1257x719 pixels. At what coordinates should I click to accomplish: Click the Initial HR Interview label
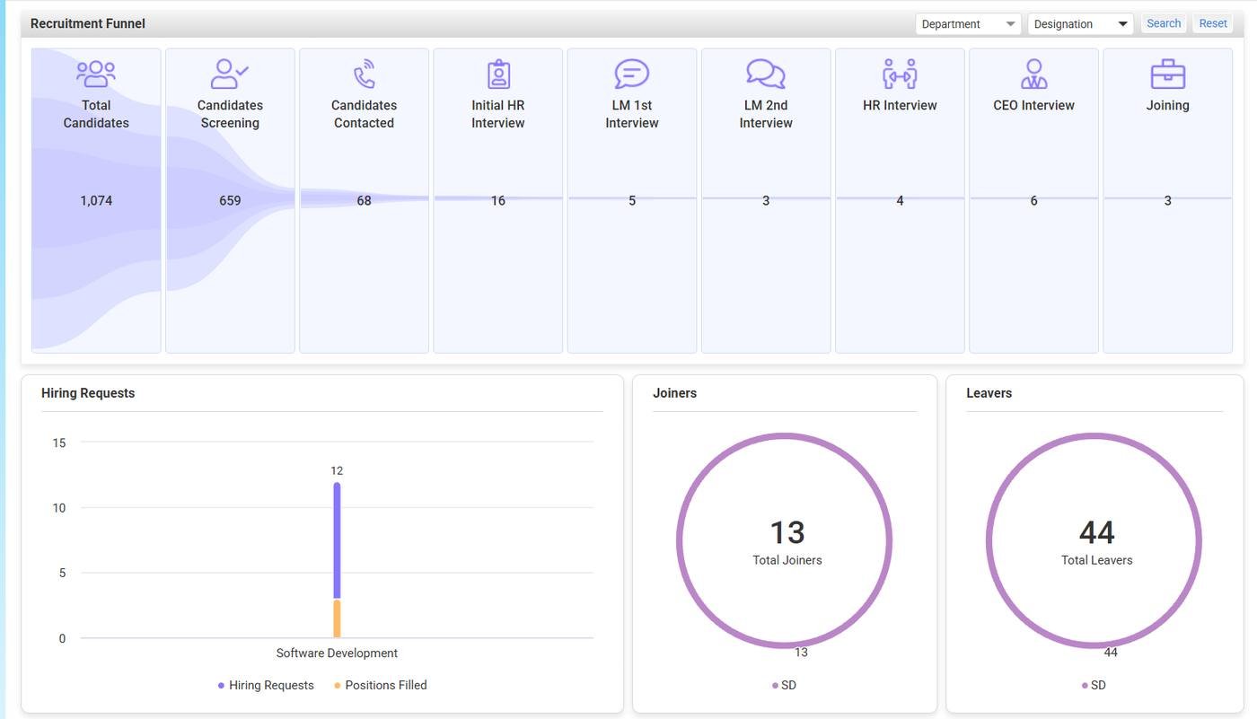[x=498, y=114]
